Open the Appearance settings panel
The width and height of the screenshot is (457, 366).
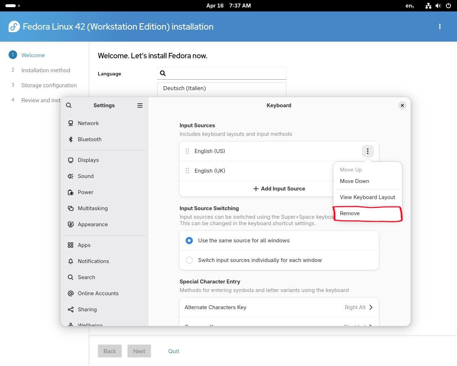pos(104,224)
